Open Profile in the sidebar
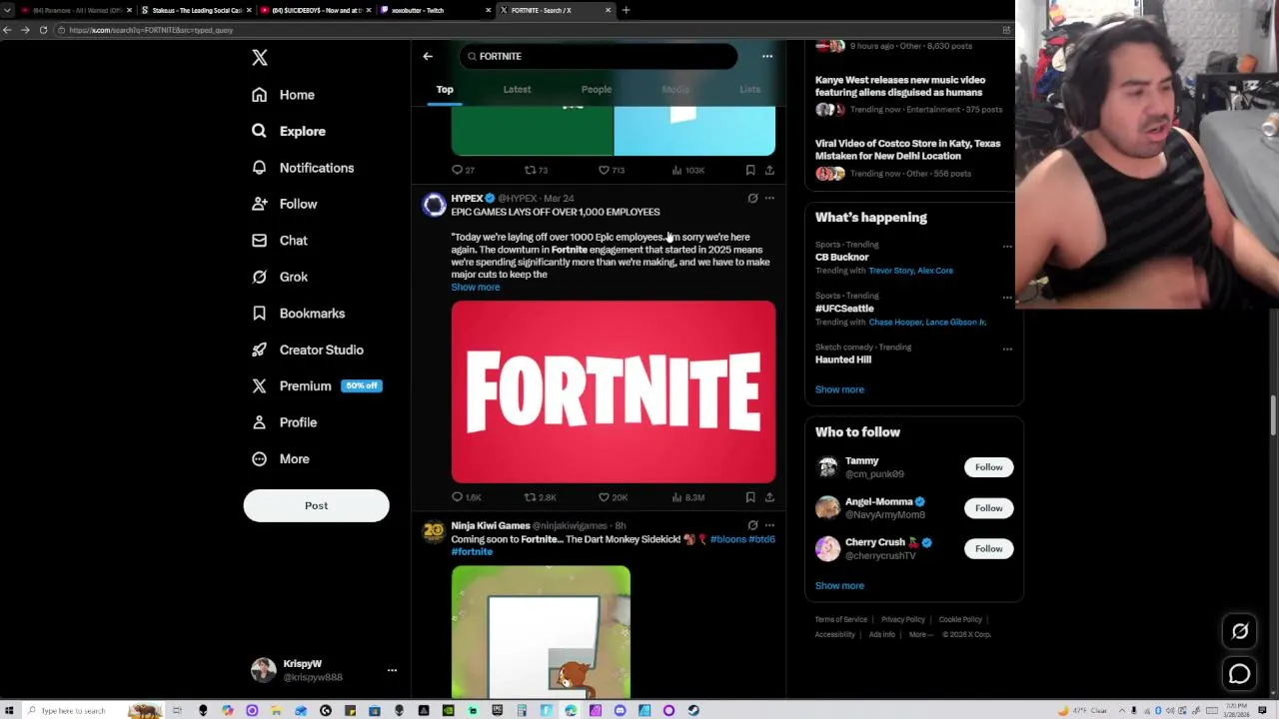The width and height of the screenshot is (1279, 719). (x=285, y=422)
